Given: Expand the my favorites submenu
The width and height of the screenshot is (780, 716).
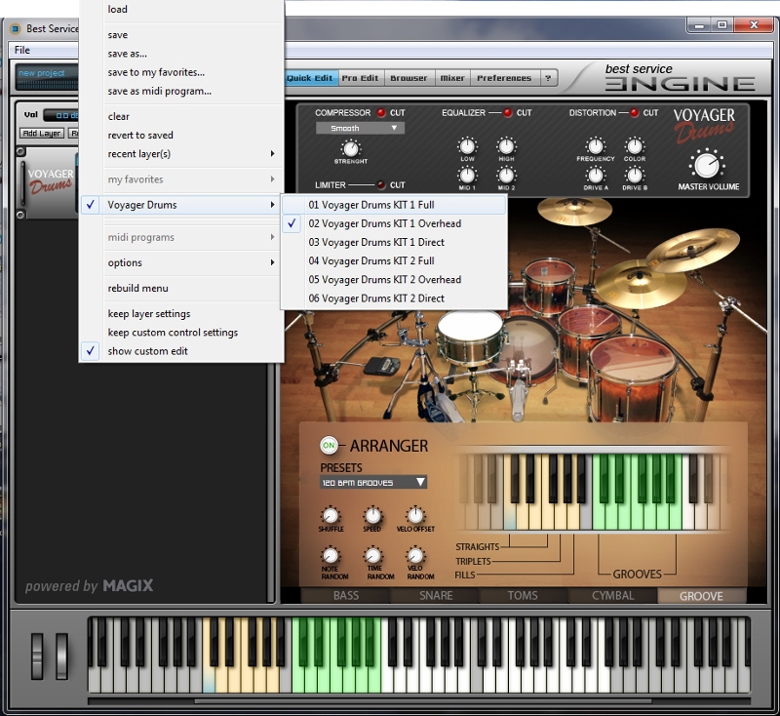Looking at the screenshot, I should (181, 179).
